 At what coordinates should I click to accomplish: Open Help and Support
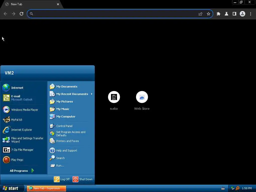[71, 150]
